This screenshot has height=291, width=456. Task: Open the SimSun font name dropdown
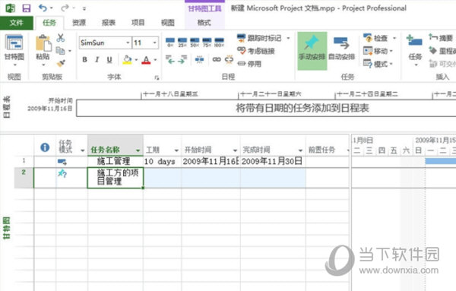point(128,43)
